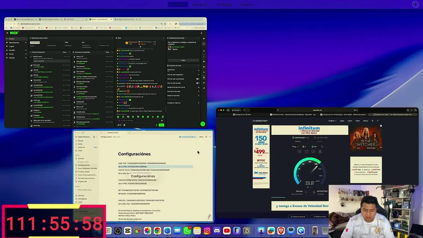423x238 pixels.
Task: Click the Safari speedtest.net address bar
Action: click(x=317, y=110)
